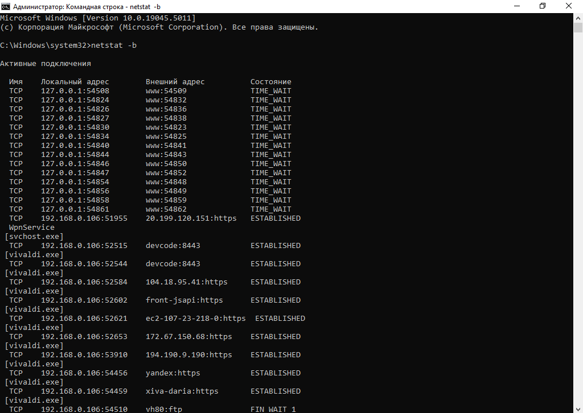The height and width of the screenshot is (413, 583).
Task: Click the front-jsapi:https external address
Action: click(184, 300)
